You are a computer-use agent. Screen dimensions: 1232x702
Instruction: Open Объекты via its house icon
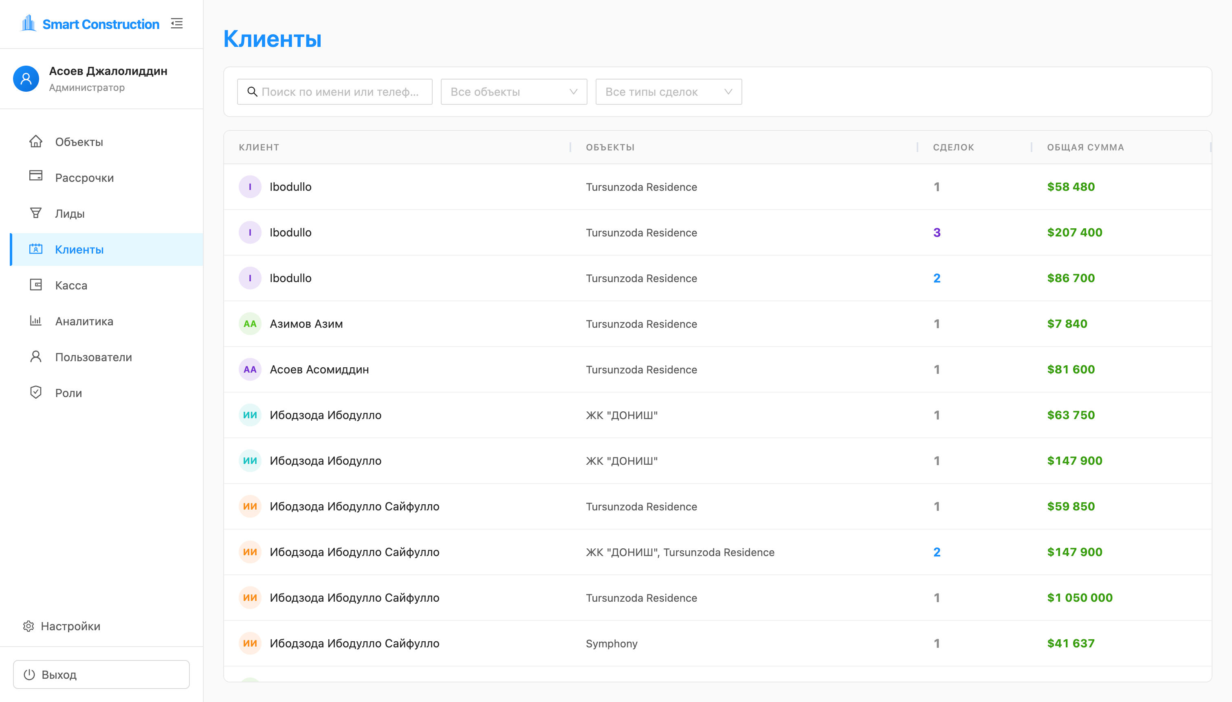click(36, 141)
